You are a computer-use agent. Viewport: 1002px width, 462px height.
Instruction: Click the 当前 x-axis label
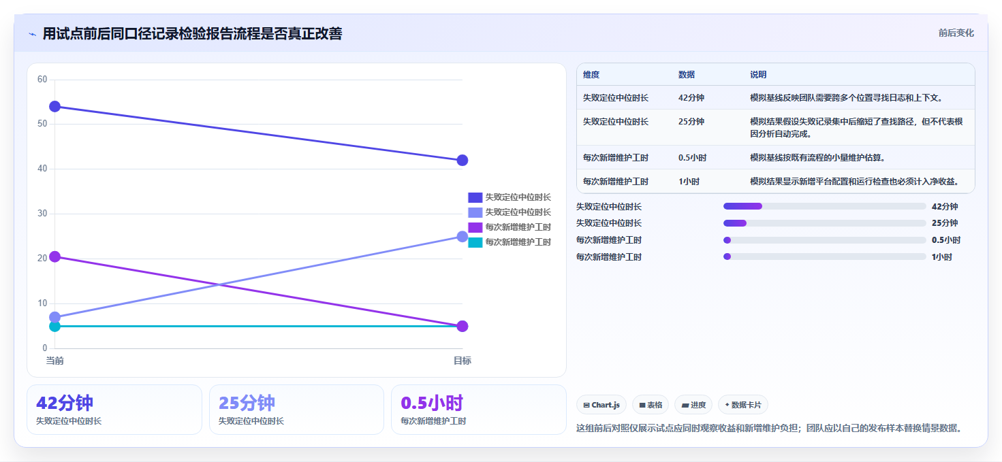[55, 361]
